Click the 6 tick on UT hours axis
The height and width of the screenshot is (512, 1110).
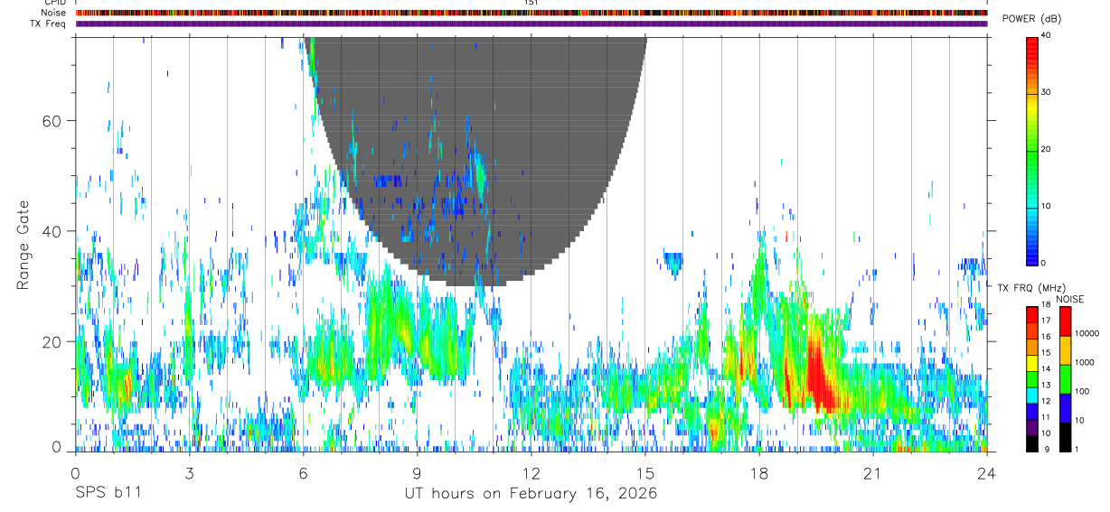click(303, 472)
